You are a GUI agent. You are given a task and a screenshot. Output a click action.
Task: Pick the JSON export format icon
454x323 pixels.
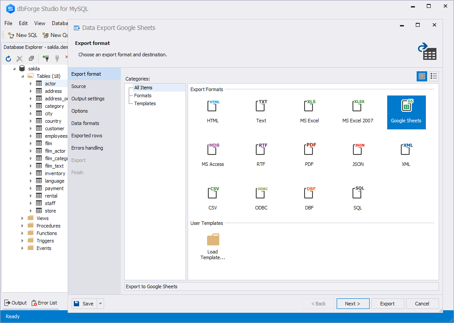pyautogui.click(x=358, y=150)
